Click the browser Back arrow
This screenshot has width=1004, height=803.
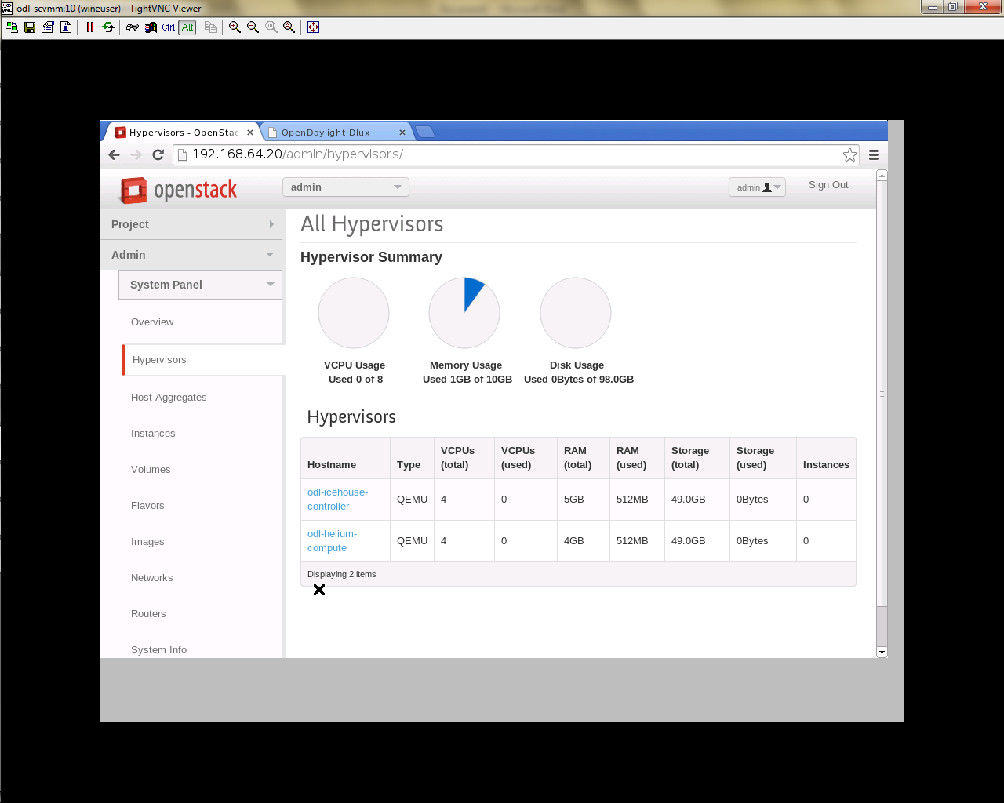pyautogui.click(x=115, y=154)
